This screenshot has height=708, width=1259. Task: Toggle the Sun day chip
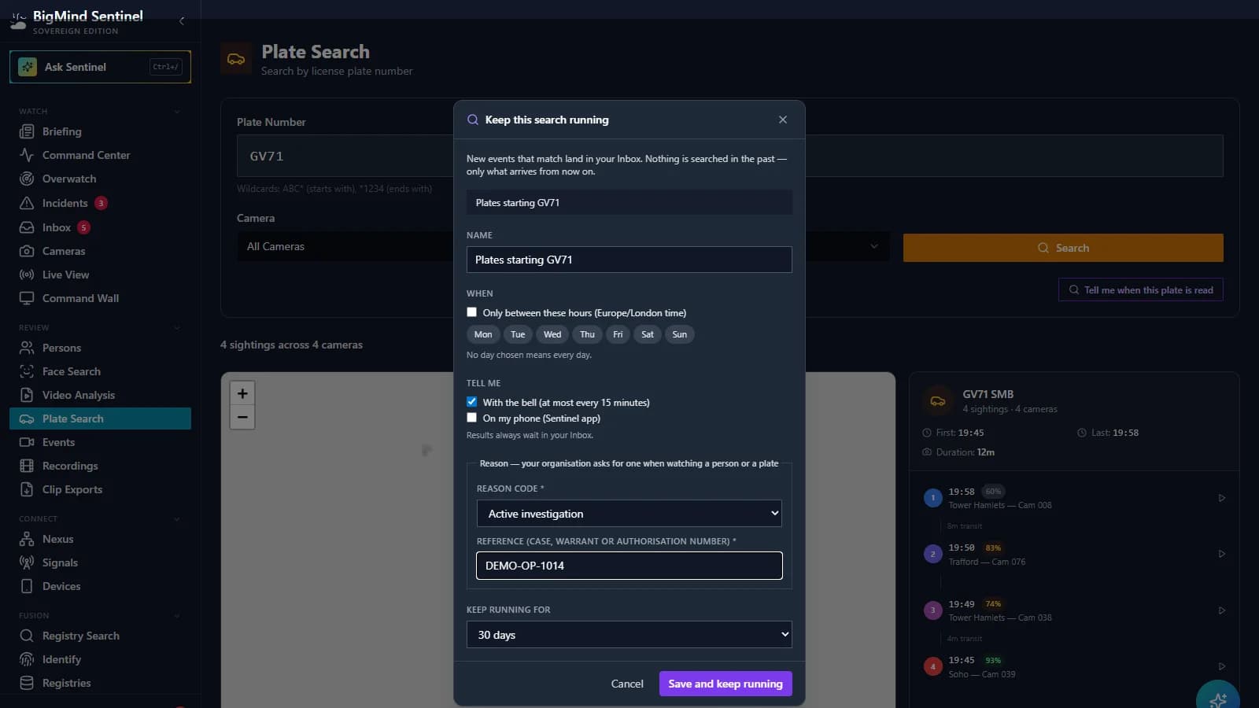680,334
